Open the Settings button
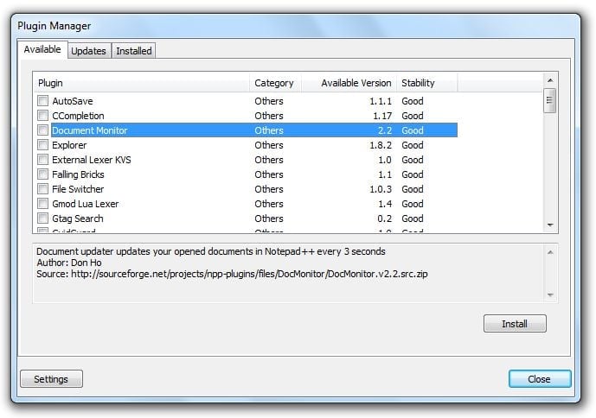This screenshot has height=418, width=596. (x=51, y=379)
